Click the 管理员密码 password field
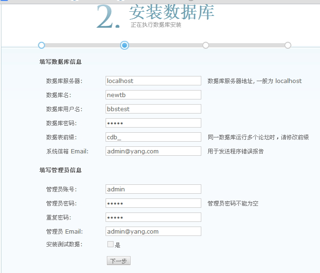The image size is (320, 273). coord(153,203)
